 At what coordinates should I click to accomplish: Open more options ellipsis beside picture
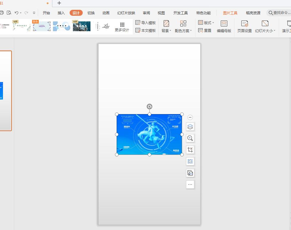click(190, 185)
